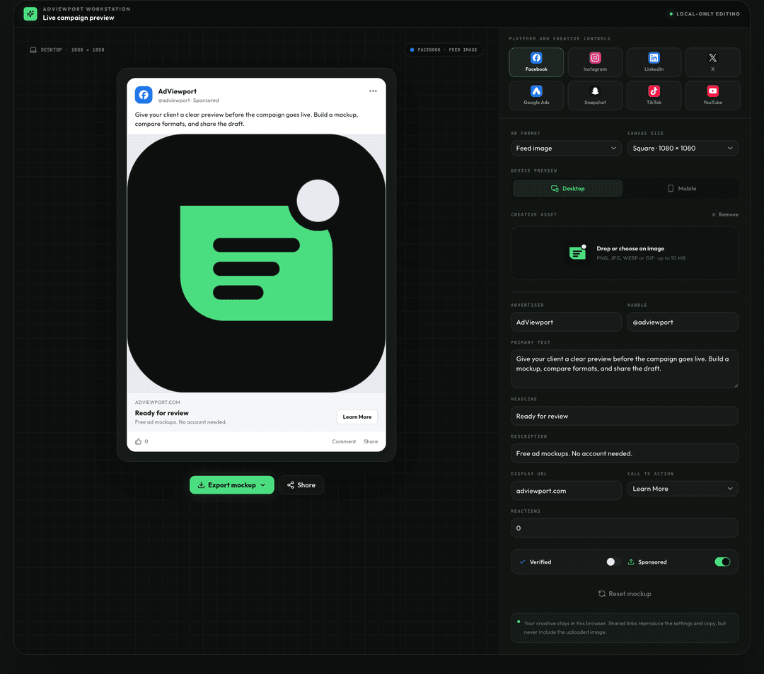Click the AdViewport Workstation logo icon
Image resolution: width=764 pixels, height=674 pixels.
[x=30, y=13]
